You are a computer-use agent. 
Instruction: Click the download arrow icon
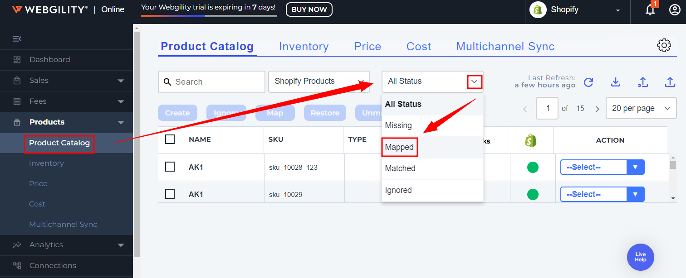615,82
